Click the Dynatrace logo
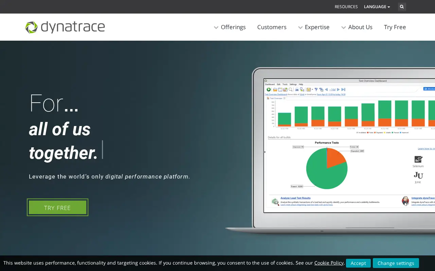The height and width of the screenshot is (271, 435). pos(65,27)
